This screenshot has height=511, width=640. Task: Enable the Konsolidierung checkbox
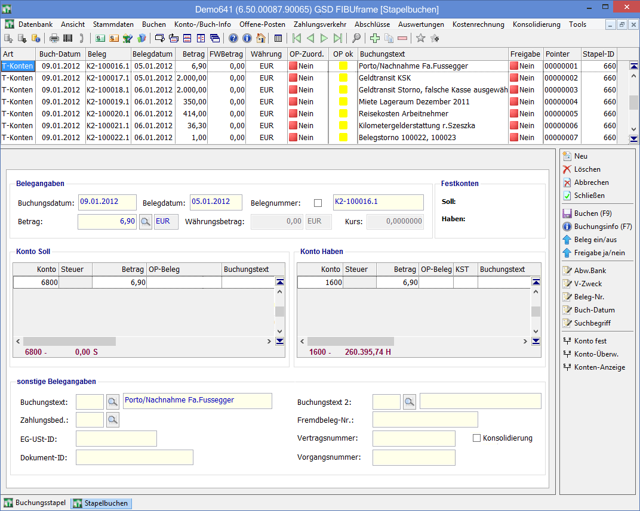click(476, 438)
